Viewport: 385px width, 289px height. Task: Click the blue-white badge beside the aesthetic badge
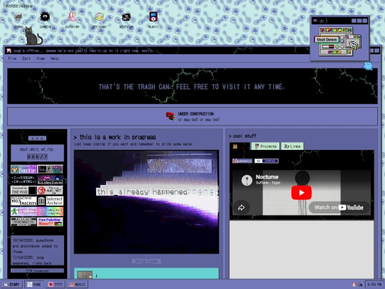[x=267, y=161]
